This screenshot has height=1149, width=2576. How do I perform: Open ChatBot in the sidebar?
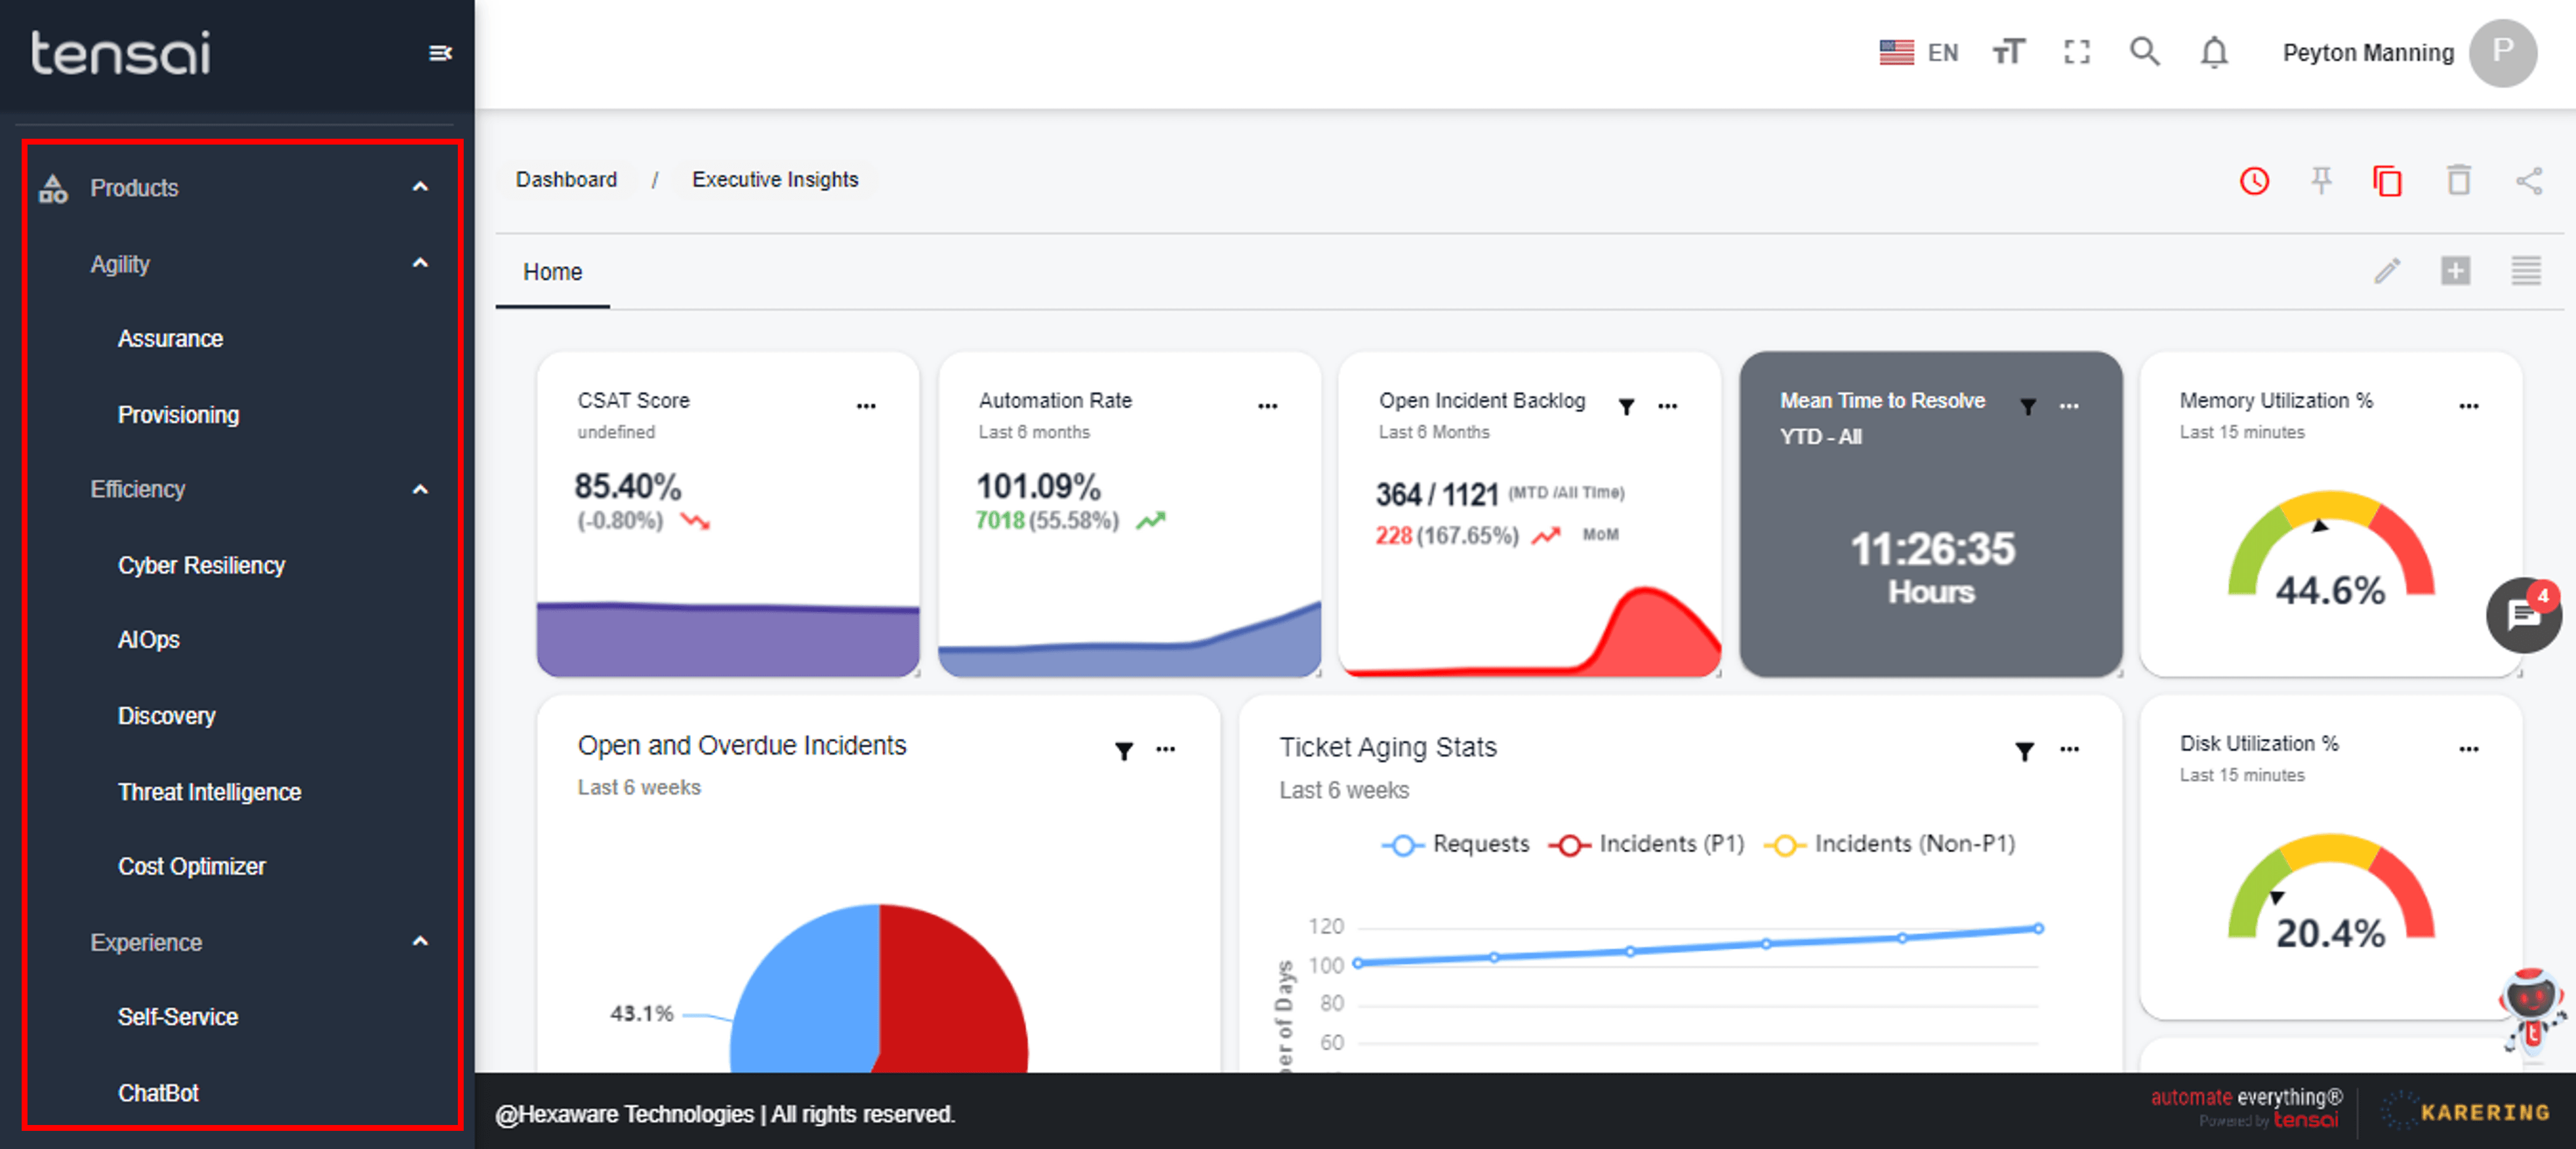158,1093
